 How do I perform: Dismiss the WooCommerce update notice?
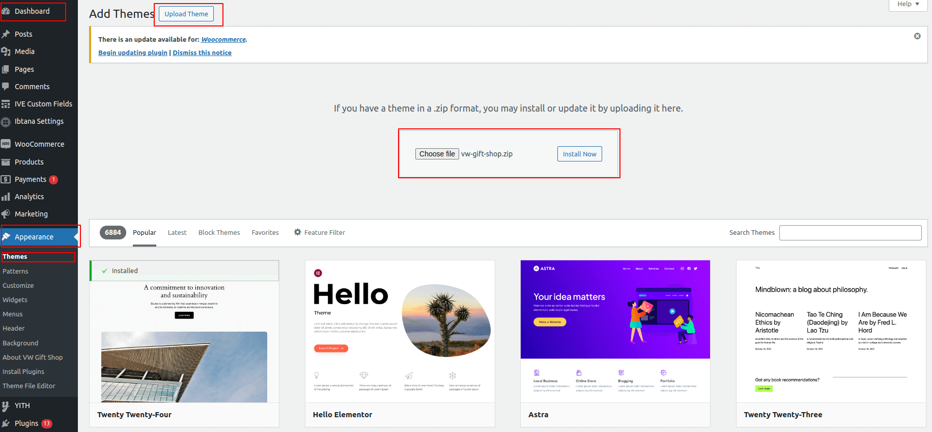click(x=917, y=36)
